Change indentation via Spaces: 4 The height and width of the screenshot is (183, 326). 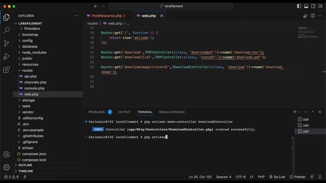[224, 177]
